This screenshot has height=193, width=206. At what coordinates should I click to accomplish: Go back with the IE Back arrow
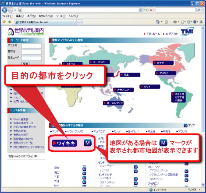tap(5, 10)
